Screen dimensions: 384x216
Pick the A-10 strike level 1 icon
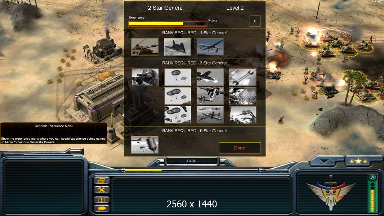pyautogui.click(x=210, y=77)
